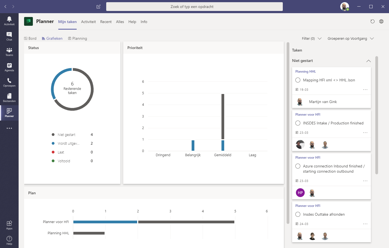
Task: Click the Activiteit bell icon in the sidebar
Action: [x=9, y=20]
